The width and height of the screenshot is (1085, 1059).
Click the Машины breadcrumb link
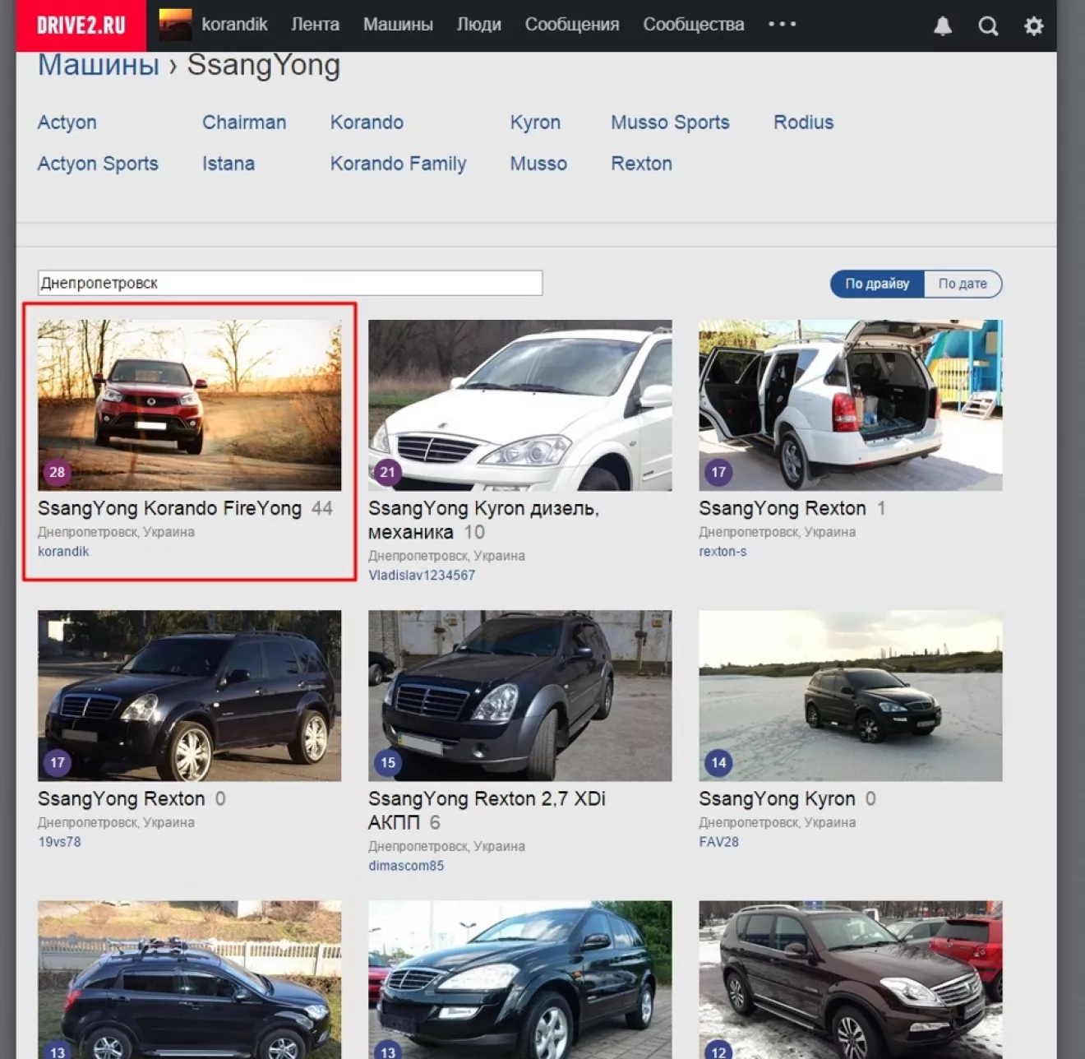coord(99,64)
